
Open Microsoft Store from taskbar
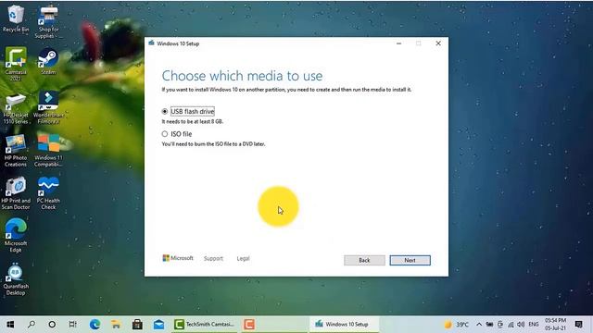[x=137, y=325]
